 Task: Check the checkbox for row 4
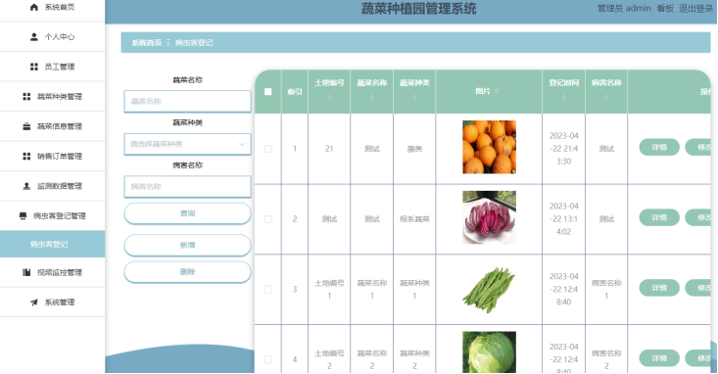[268, 360]
